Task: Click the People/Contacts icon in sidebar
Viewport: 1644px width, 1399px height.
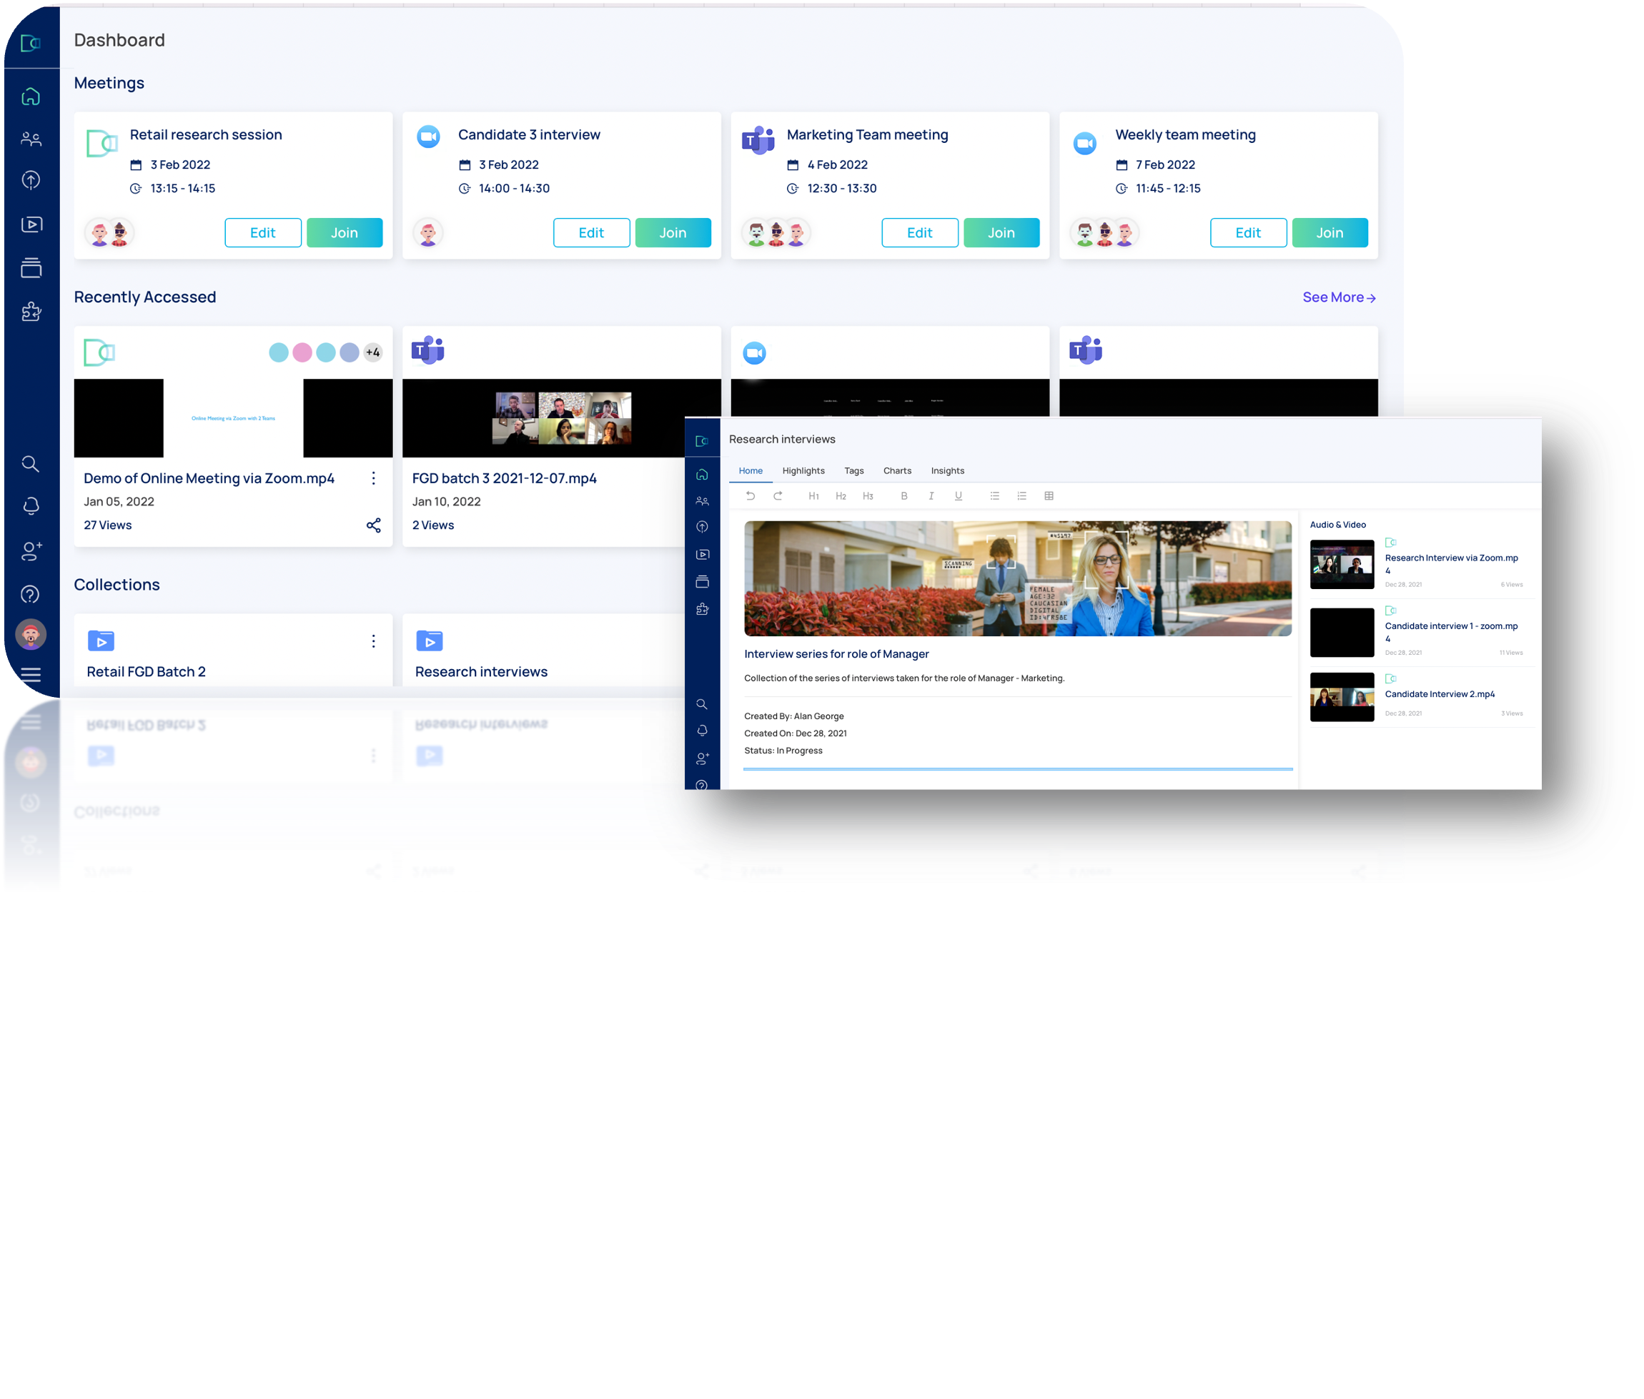Action: (32, 136)
